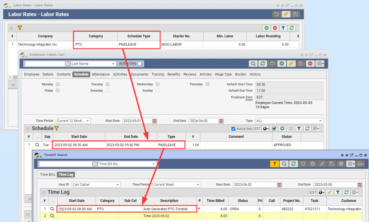Switch to the Time Bills tab

pyautogui.click(x=48, y=175)
